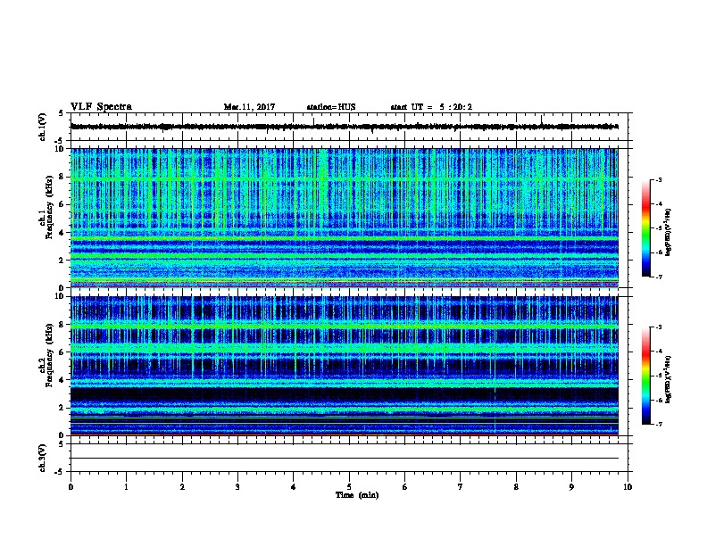Click the ch.1 voltage waveform trace

coord(345,127)
